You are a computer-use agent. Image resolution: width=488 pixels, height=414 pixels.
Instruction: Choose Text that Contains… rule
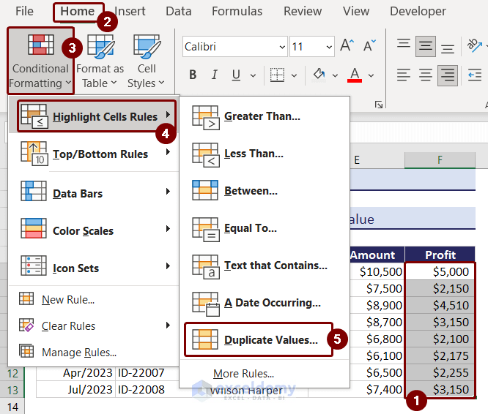[265, 266]
